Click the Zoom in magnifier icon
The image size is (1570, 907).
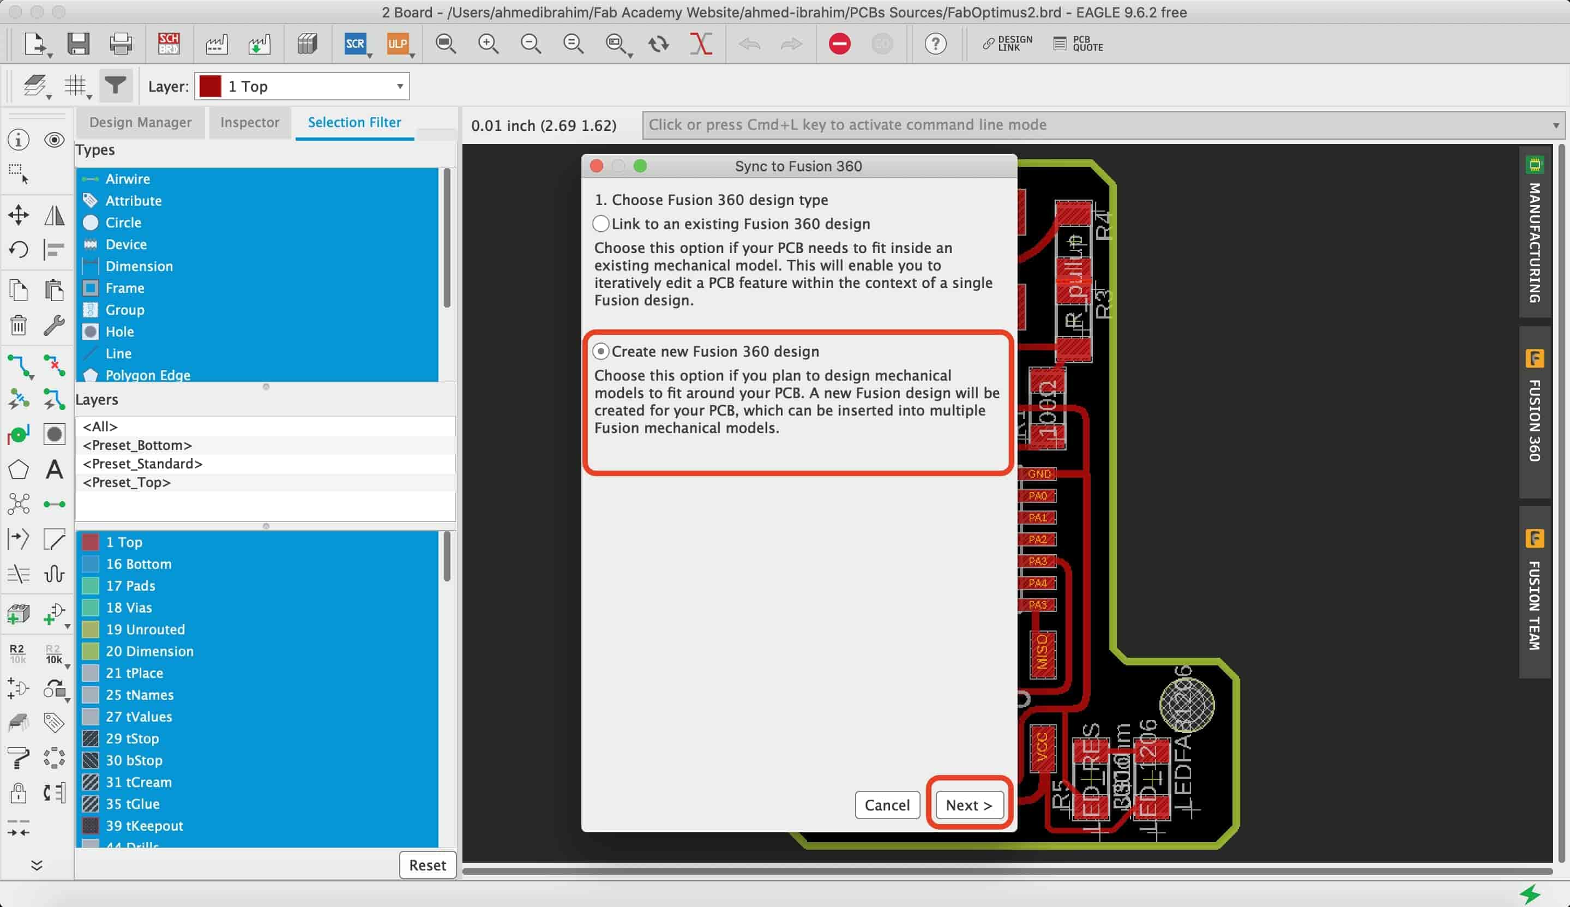(x=488, y=44)
